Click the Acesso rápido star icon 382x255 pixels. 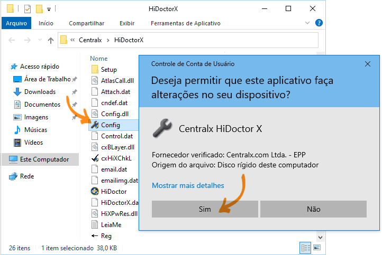pyautogui.click(x=14, y=67)
